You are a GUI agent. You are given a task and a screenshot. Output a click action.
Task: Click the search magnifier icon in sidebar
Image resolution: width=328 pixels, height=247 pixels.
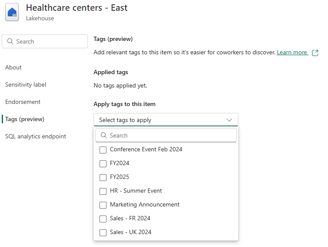point(10,41)
